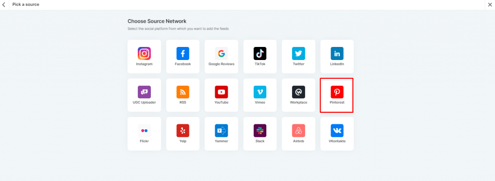The width and height of the screenshot is (495, 181).
Task: Select the TikTok source icon
Action: pyautogui.click(x=260, y=53)
